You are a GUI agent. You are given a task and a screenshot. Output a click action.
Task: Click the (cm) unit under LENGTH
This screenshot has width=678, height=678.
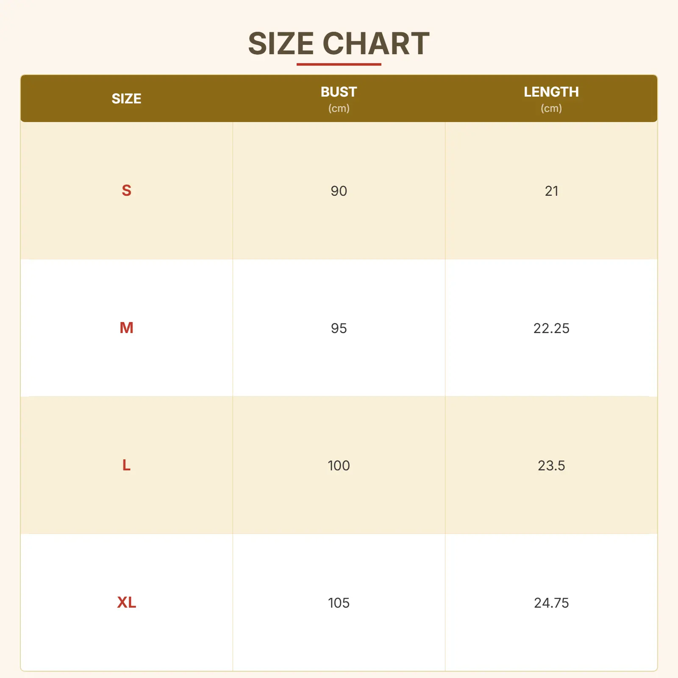(x=551, y=108)
